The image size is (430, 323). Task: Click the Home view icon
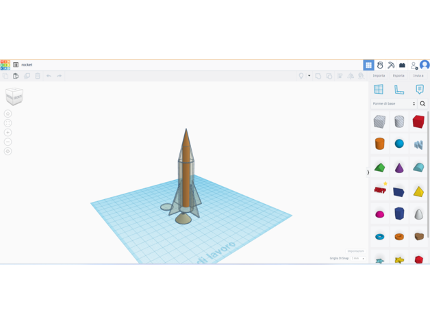click(x=8, y=114)
